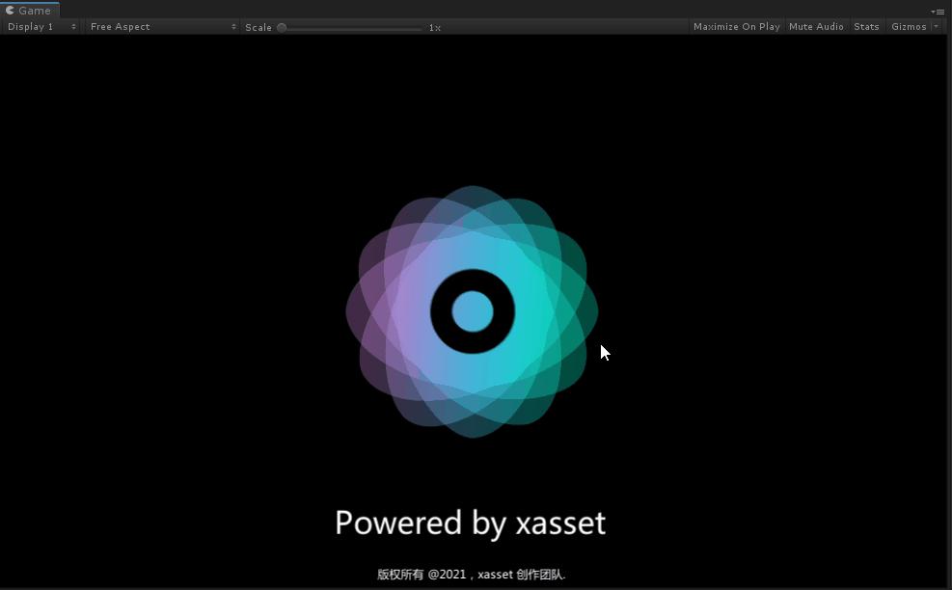Mute the game audio
The image size is (952, 590).
pyautogui.click(x=815, y=26)
